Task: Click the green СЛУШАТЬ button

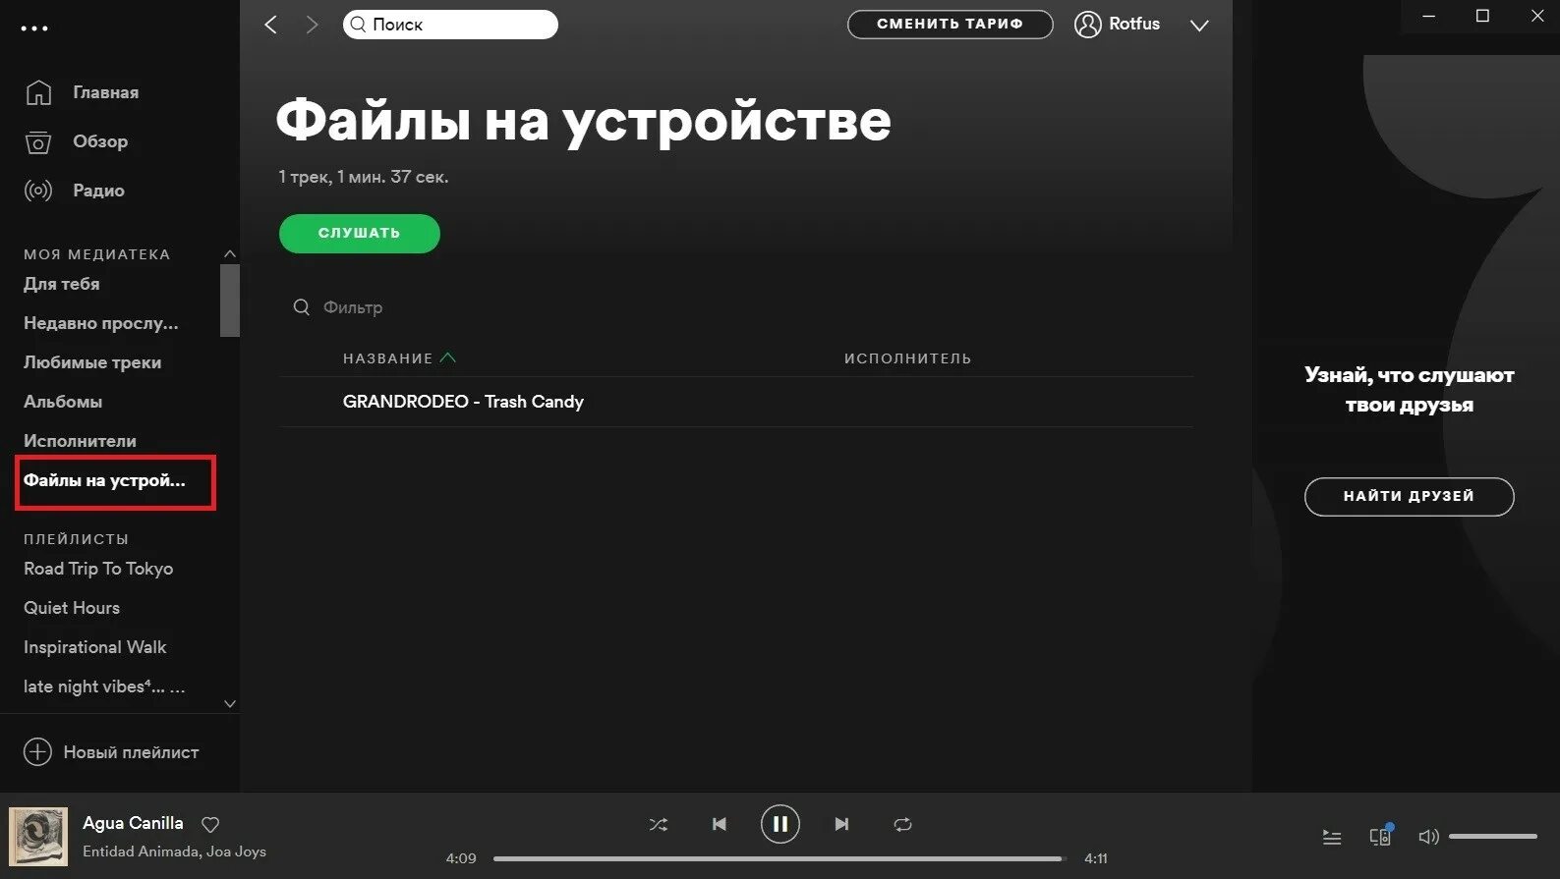Action: 360,234
